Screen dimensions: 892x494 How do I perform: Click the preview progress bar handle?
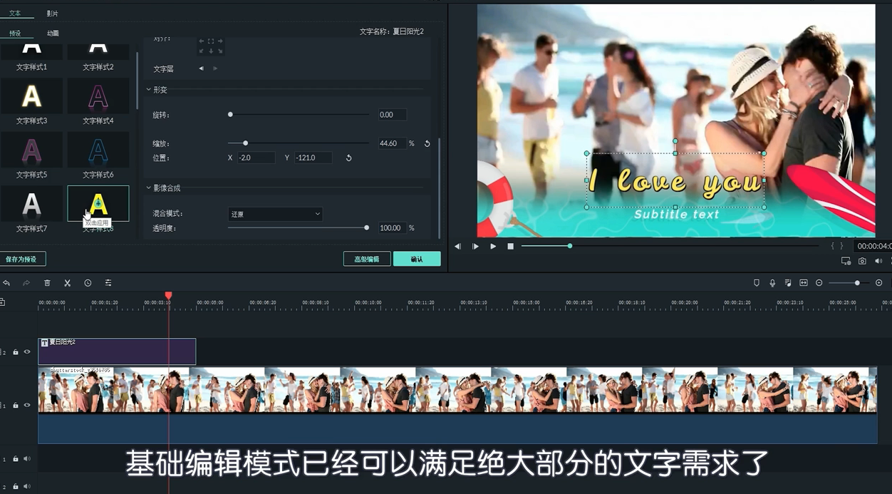569,246
